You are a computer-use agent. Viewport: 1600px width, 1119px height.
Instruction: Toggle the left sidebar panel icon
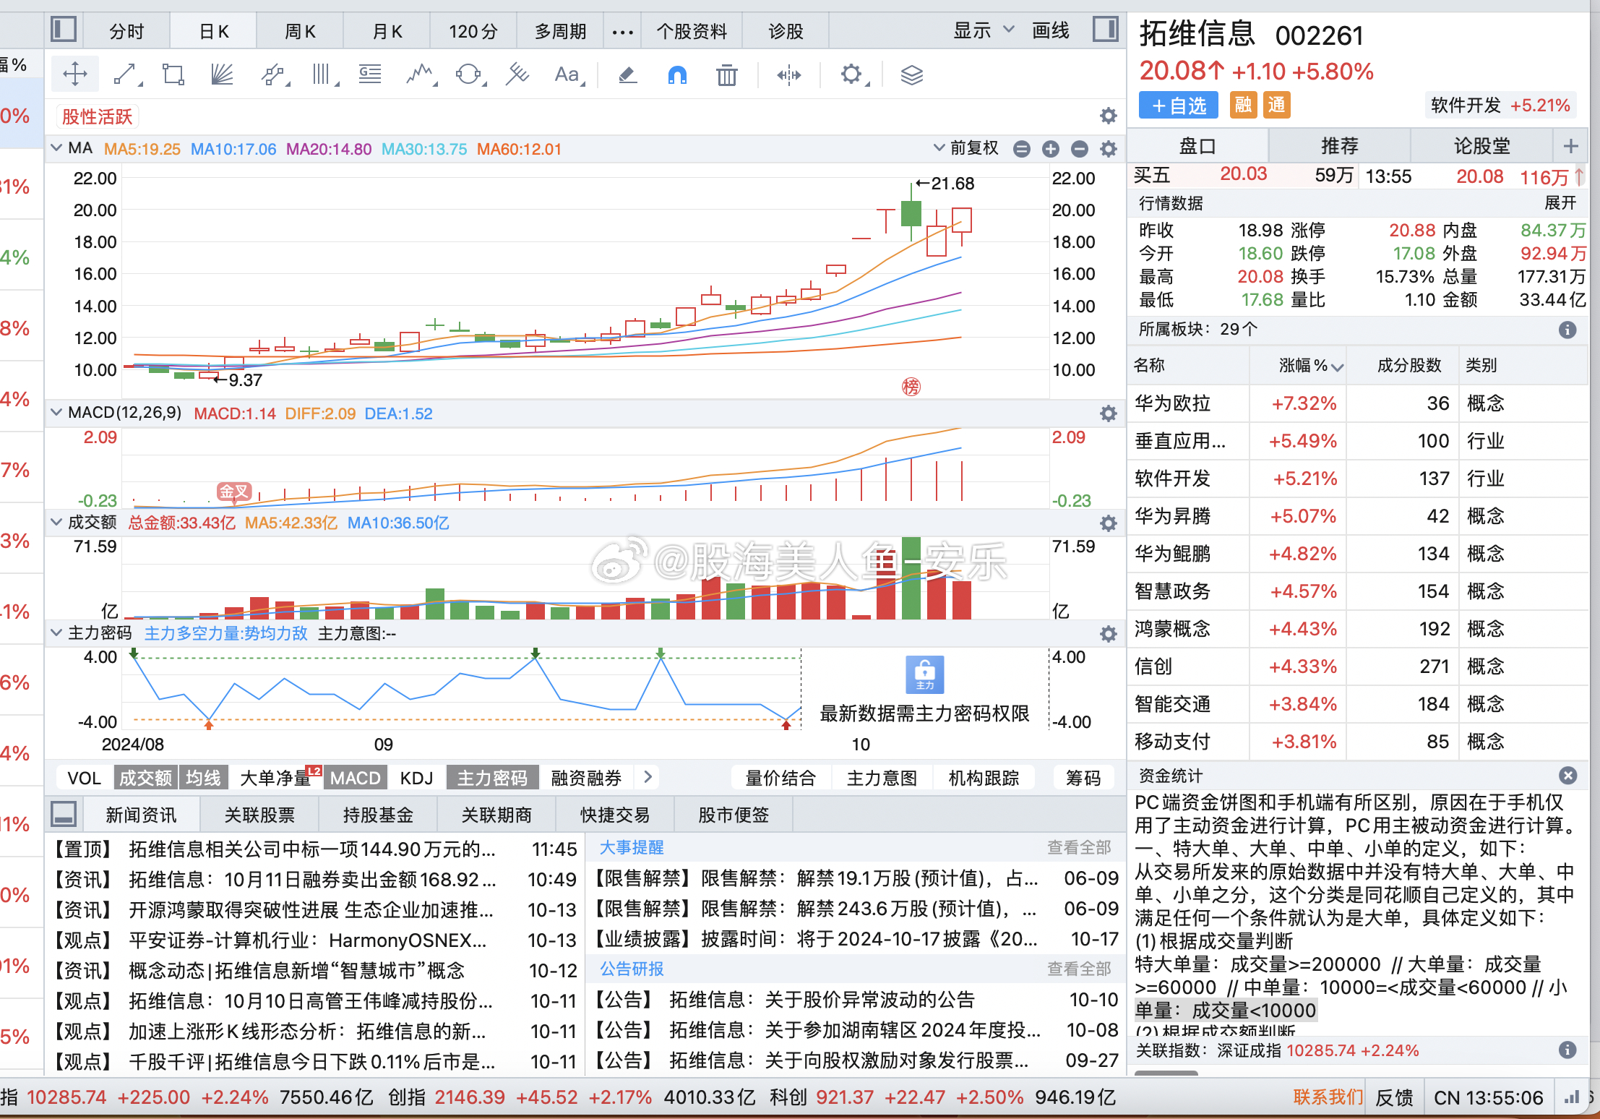(x=64, y=30)
